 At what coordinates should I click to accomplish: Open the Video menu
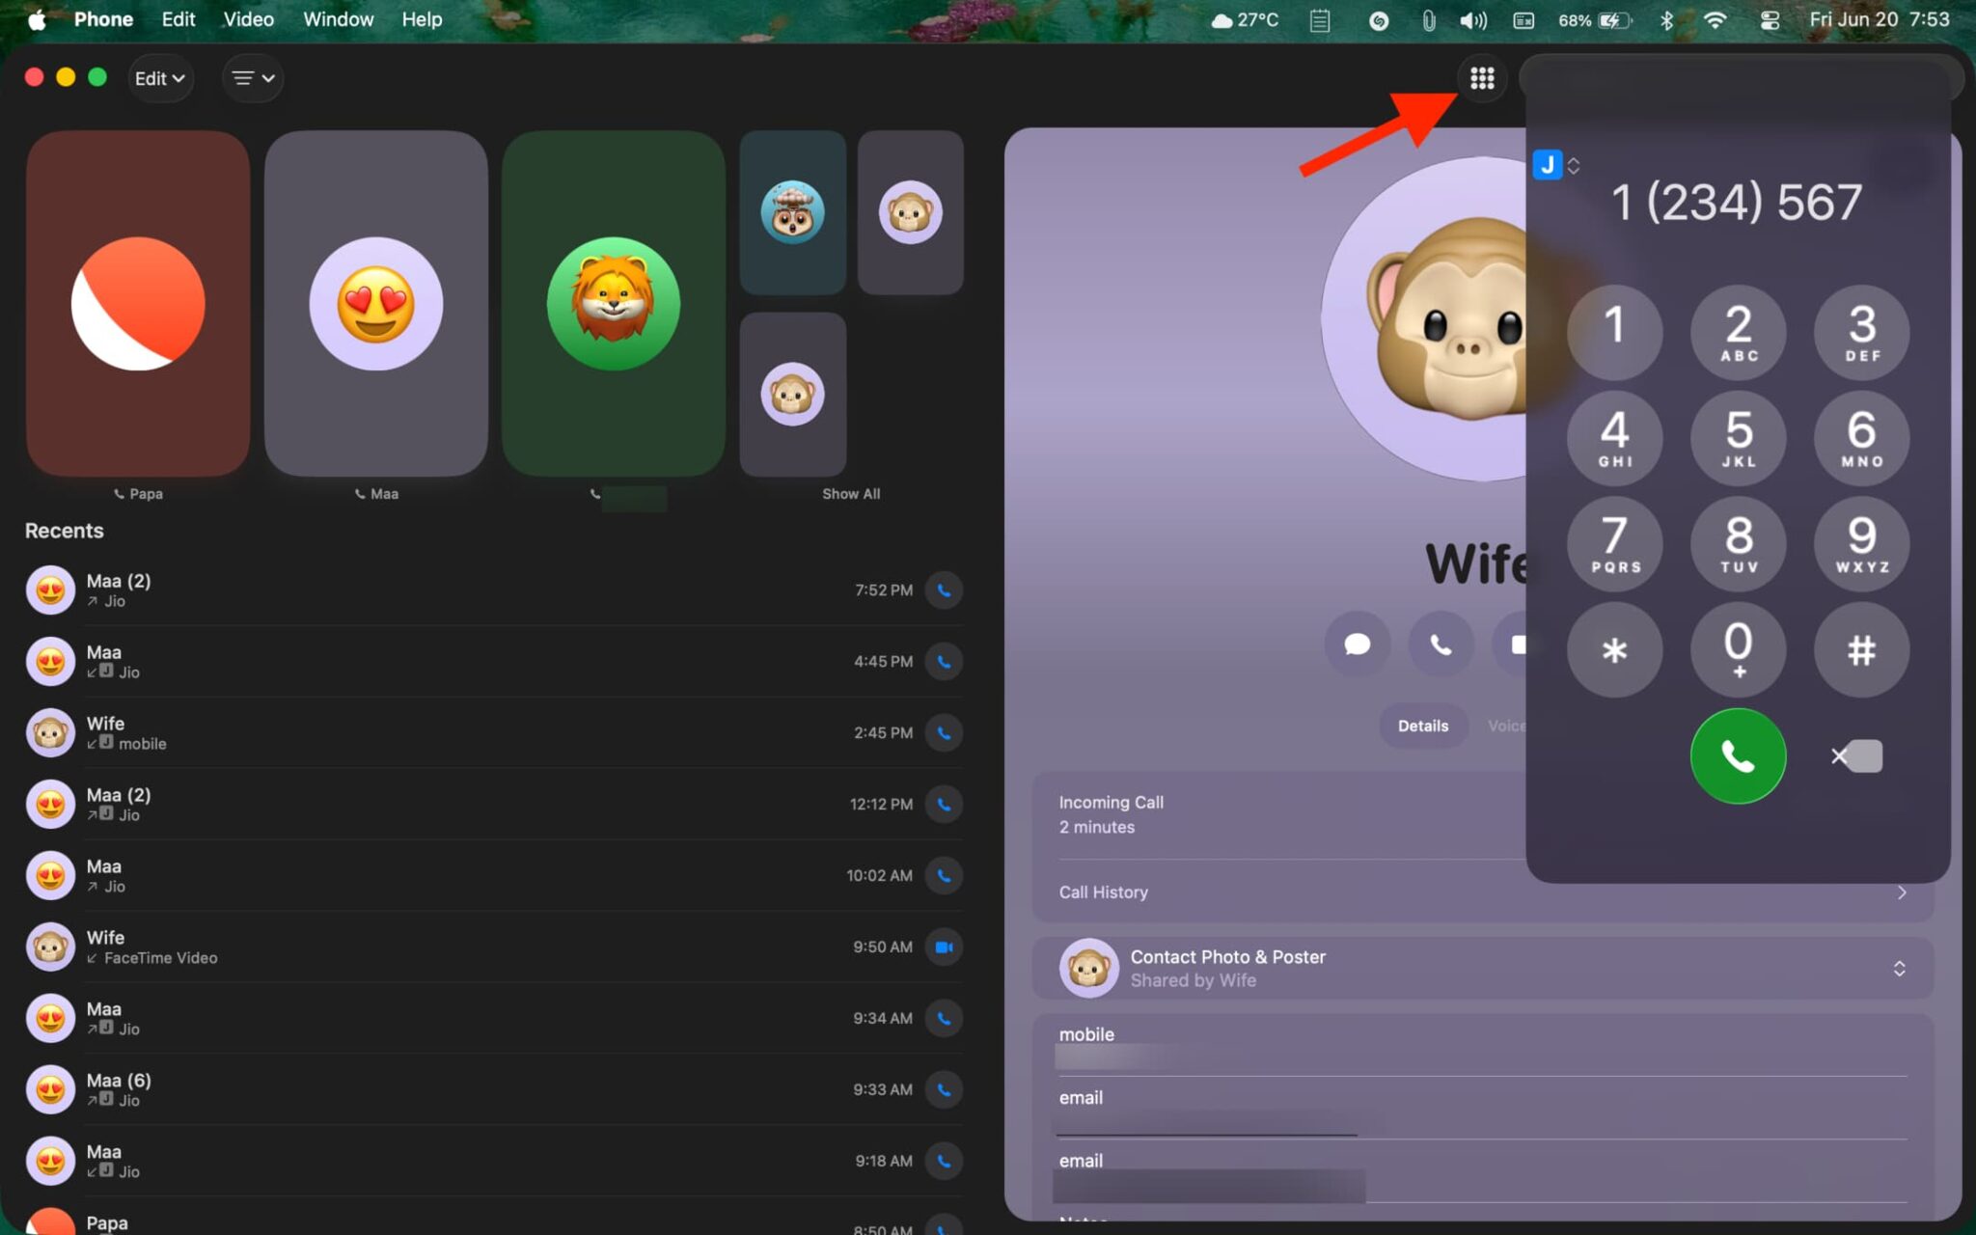coord(248,19)
